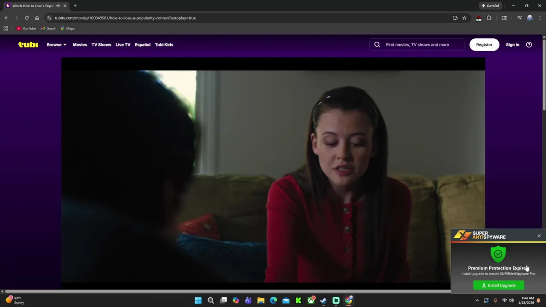This screenshot has height=307, width=546.
Task: Close the SUPERAntiSpyware popup
Action: tap(539, 236)
